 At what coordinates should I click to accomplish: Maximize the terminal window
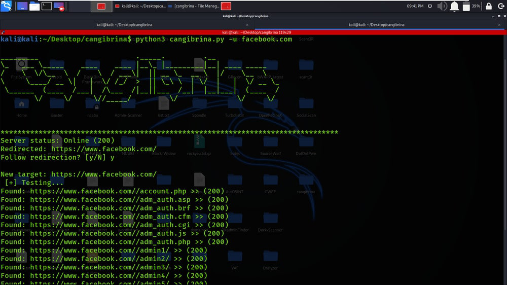click(499, 16)
